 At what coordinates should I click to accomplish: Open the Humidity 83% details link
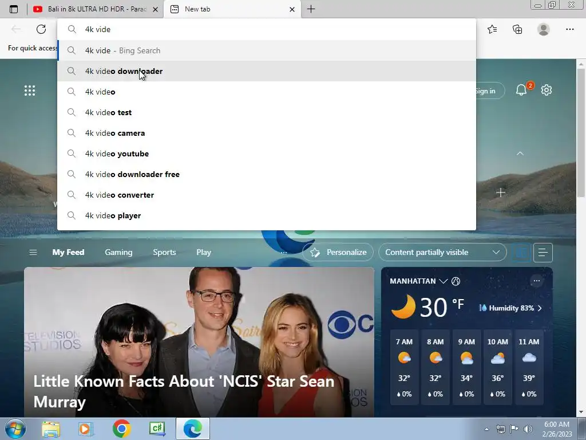(x=510, y=308)
